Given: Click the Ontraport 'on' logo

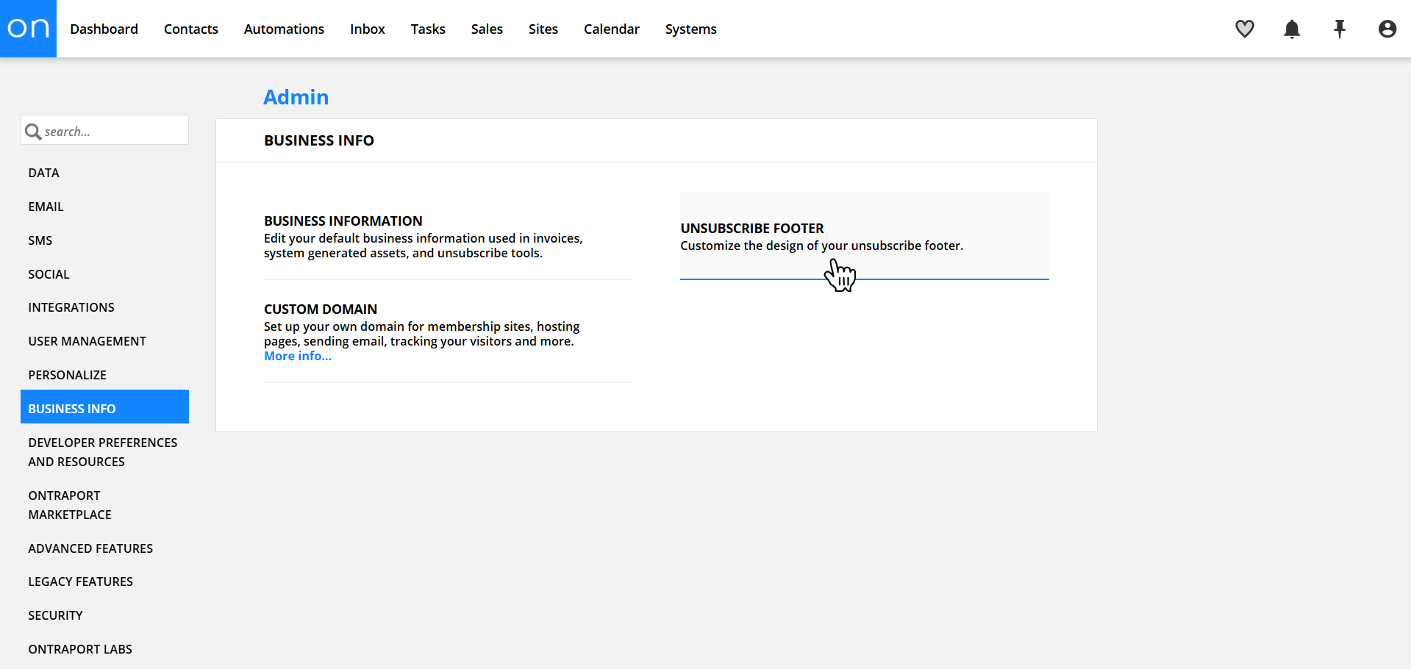Looking at the screenshot, I should tap(28, 29).
